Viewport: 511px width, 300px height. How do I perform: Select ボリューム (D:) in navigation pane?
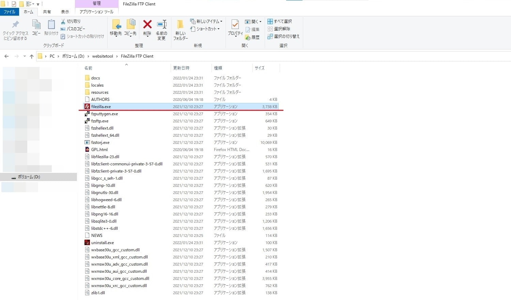click(x=29, y=177)
